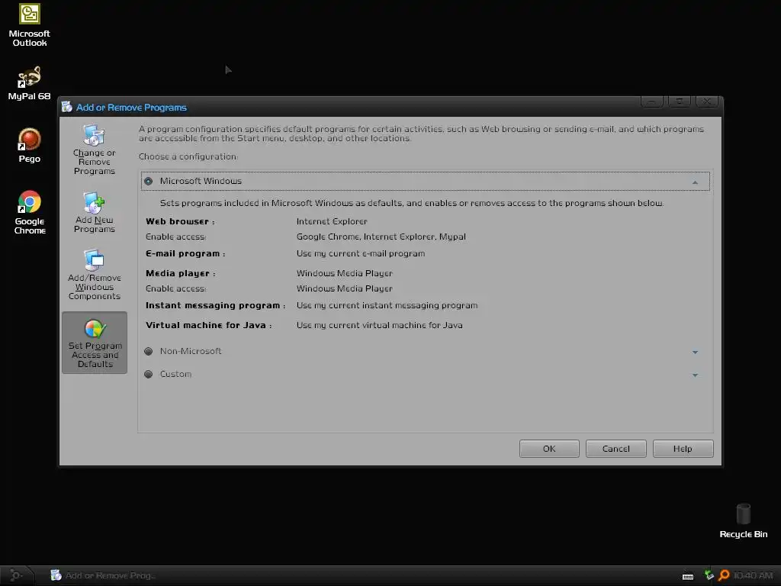Click the Cancel button
The image size is (781, 586).
click(x=615, y=449)
